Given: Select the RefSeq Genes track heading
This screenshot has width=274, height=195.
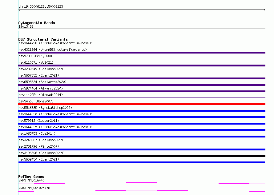Looking at the screenshot, I should tap(31, 177).
